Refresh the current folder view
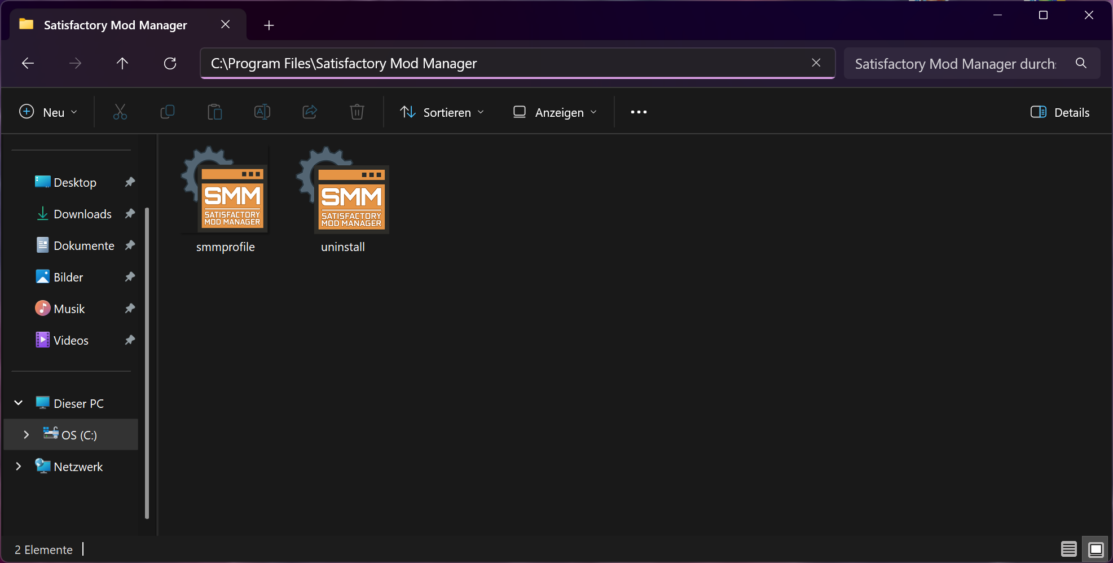This screenshot has height=563, width=1113. [170, 63]
